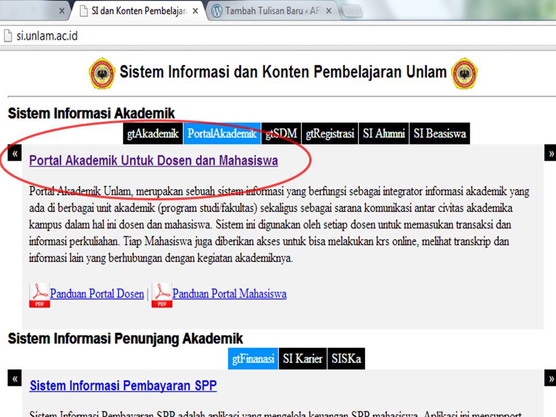Click the Unlam logo right of the title
This screenshot has width=556, height=417.
pos(464,74)
